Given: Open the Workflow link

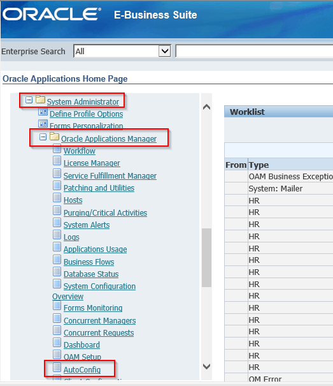Looking at the screenshot, I should point(80,151).
